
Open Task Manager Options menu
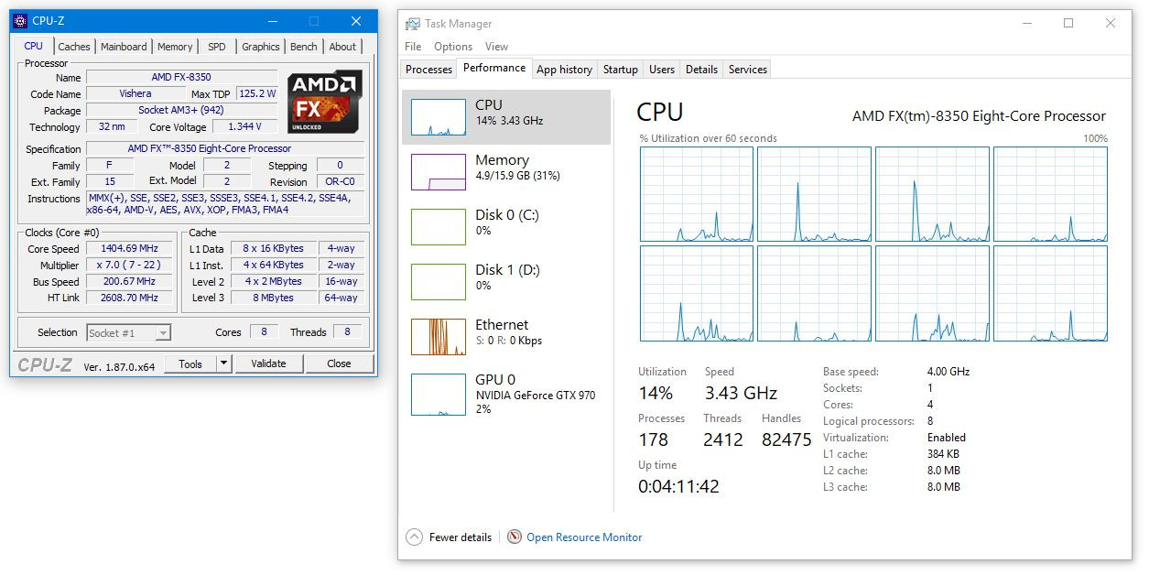453,47
